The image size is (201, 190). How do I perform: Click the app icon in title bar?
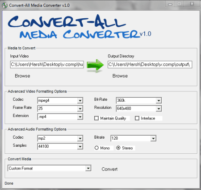point(4,5)
